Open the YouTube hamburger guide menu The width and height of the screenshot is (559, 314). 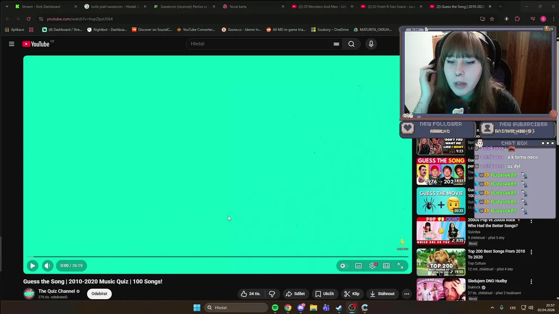tap(12, 44)
